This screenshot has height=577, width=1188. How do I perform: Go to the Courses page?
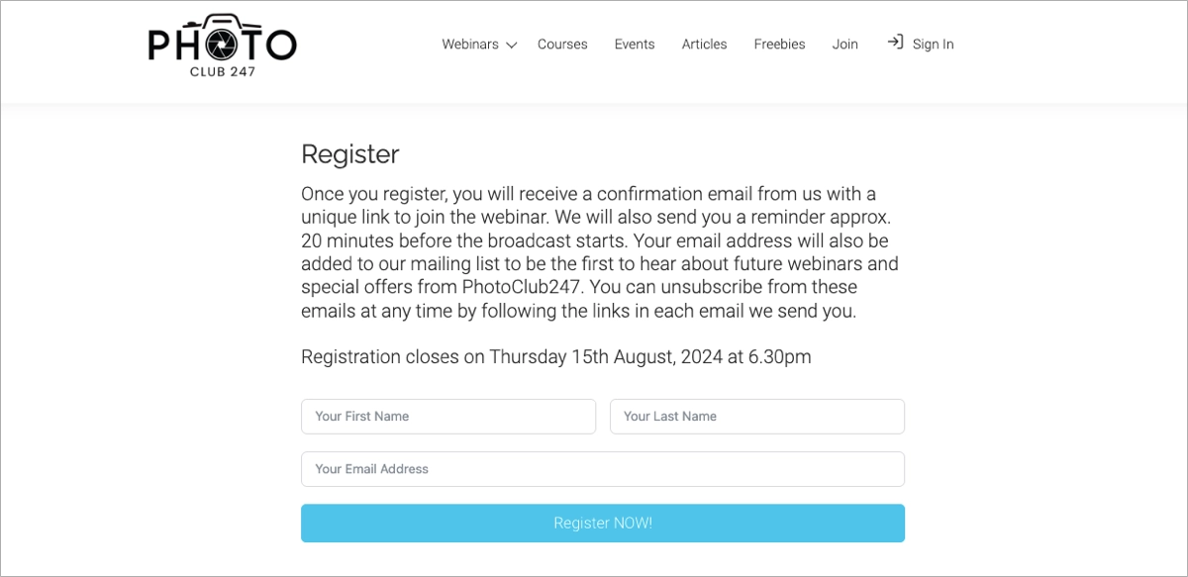coord(562,45)
